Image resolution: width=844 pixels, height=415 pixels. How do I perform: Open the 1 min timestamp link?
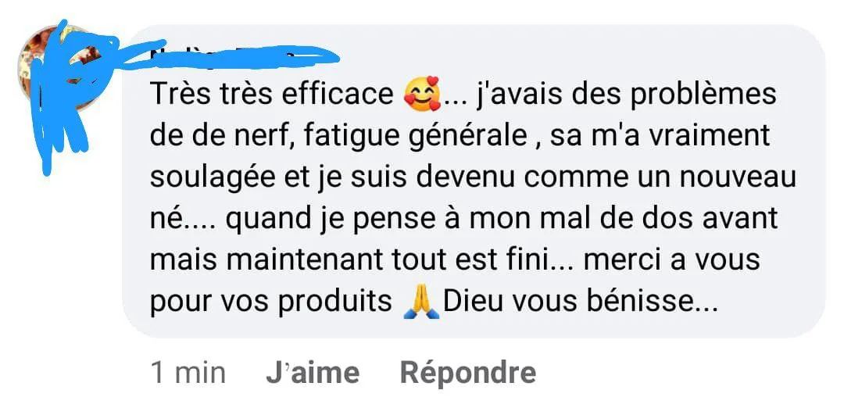[x=188, y=373]
